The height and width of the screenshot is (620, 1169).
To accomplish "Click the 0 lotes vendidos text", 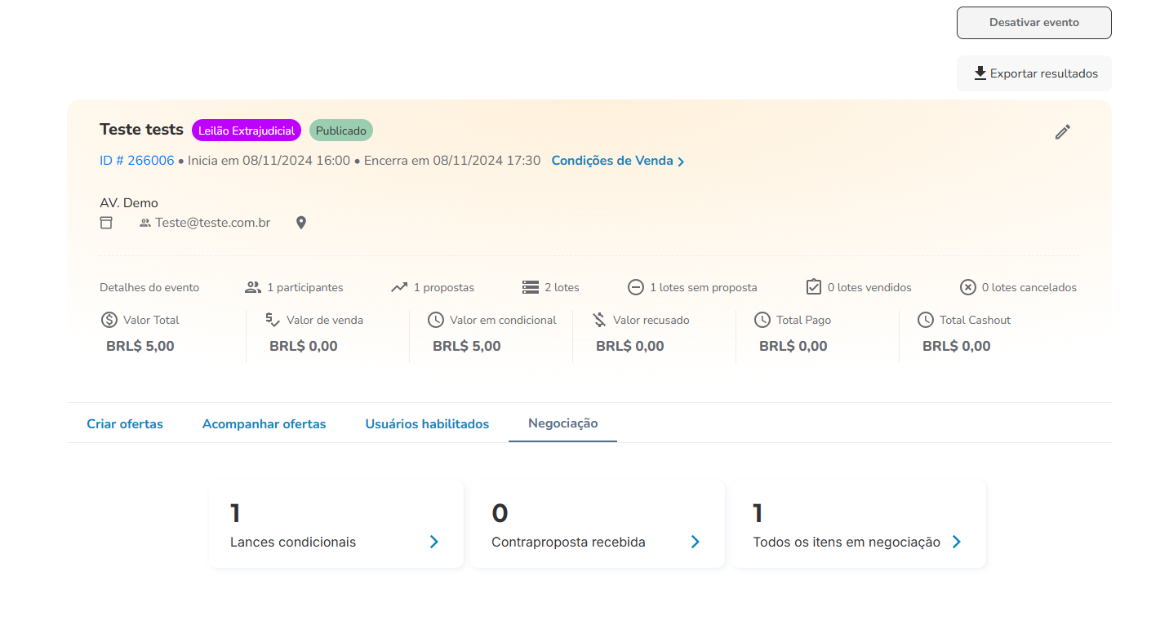I will [869, 287].
